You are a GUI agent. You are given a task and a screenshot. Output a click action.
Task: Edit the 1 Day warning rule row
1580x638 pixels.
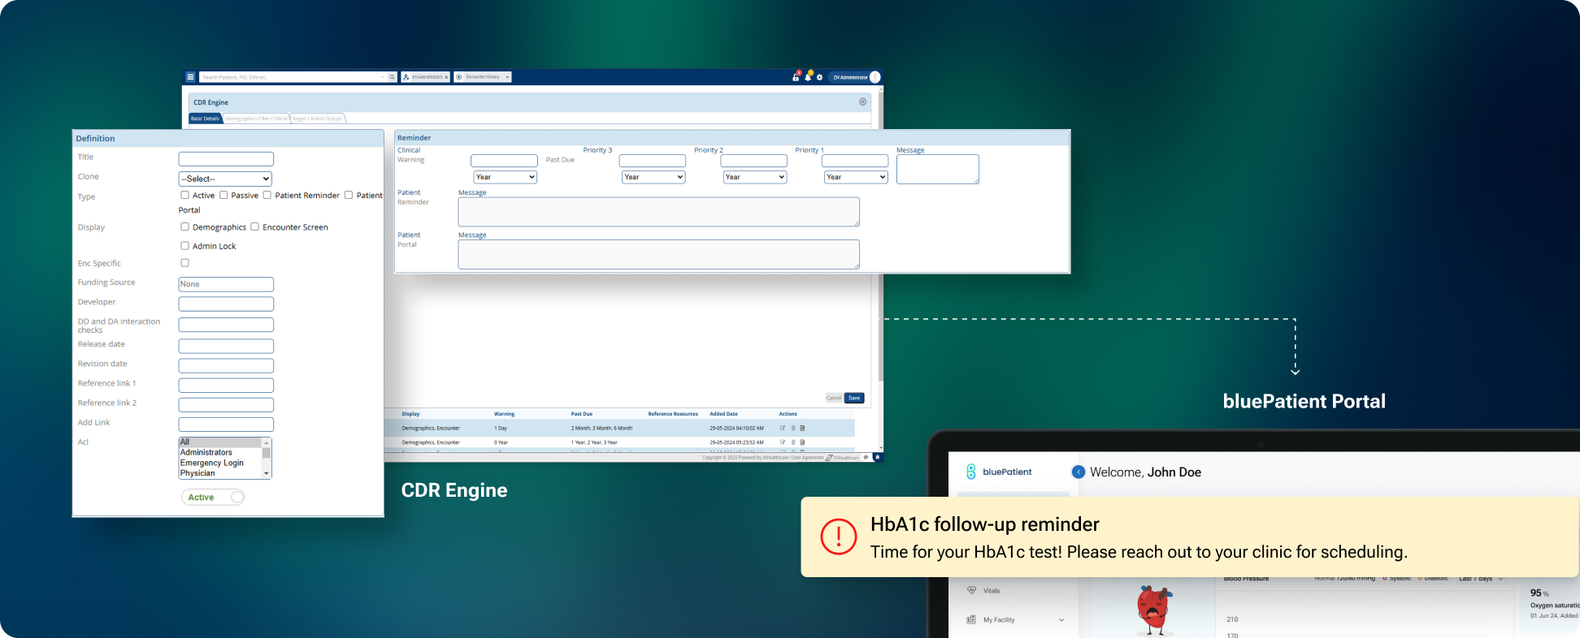coord(783,428)
